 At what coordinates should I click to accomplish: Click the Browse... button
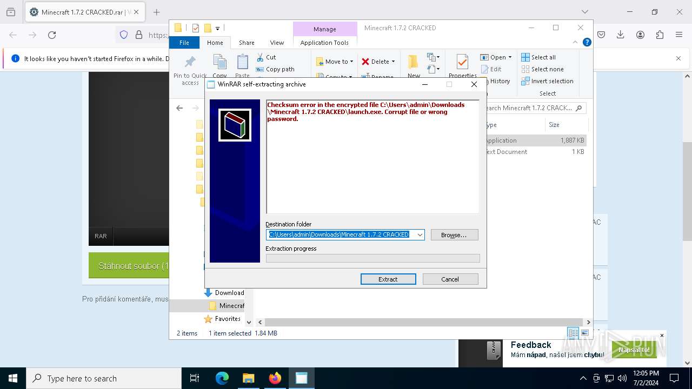455,235
